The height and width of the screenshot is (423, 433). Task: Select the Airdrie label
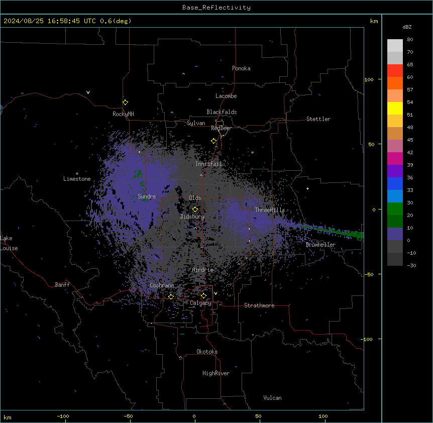coord(203,270)
